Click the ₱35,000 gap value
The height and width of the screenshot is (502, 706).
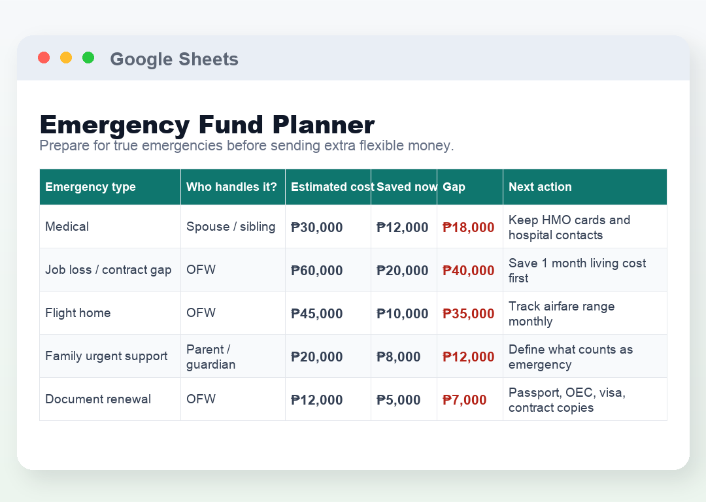(468, 314)
